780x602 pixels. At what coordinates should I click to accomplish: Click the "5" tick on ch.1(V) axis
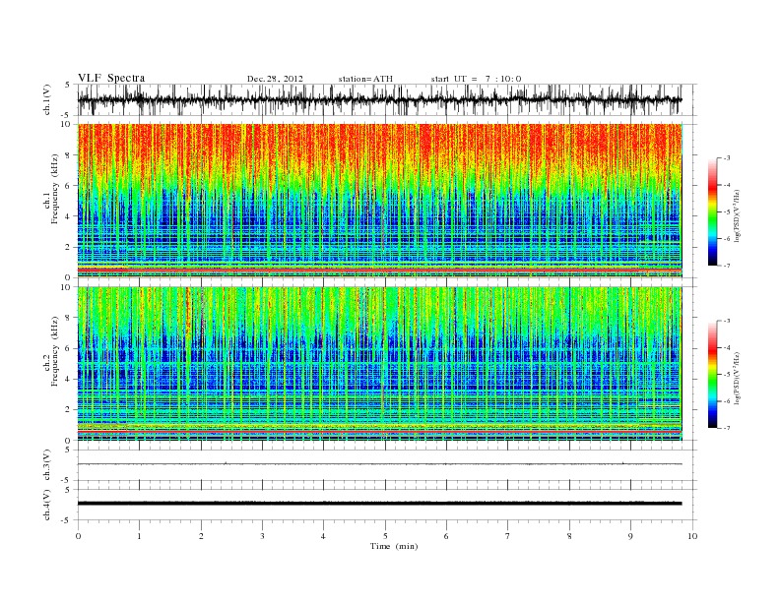(x=68, y=85)
